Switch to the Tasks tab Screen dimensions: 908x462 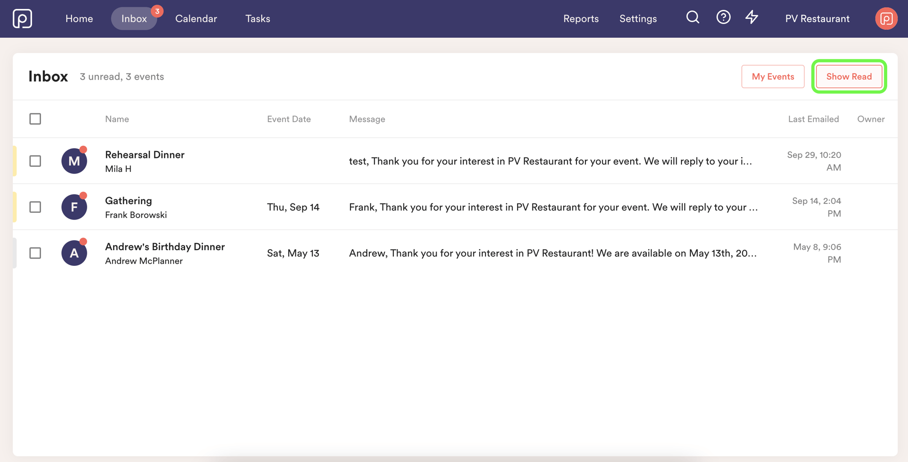(x=258, y=18)
